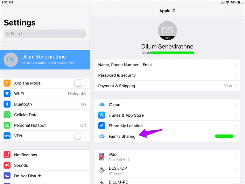Viewport: 245px width, 184px height.
Task: Select the Personal Hotspot icon
Action: pos(7,125)
